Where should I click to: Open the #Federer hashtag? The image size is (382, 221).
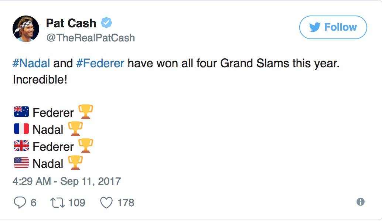[x=100, y=63]
